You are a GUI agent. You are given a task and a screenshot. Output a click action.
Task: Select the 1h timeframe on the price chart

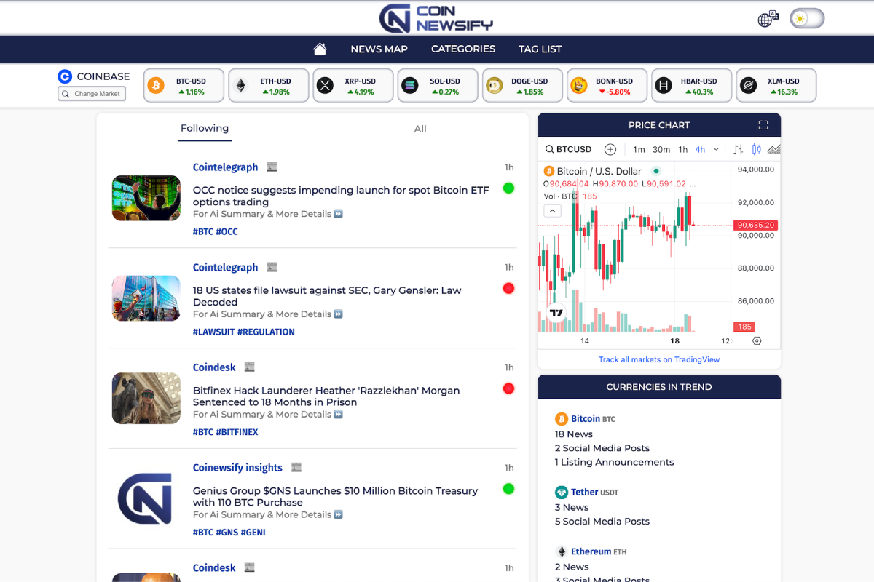coord(682,148)
